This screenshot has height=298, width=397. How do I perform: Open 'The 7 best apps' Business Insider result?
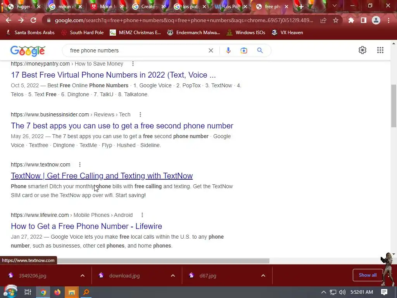click(122, 126)
